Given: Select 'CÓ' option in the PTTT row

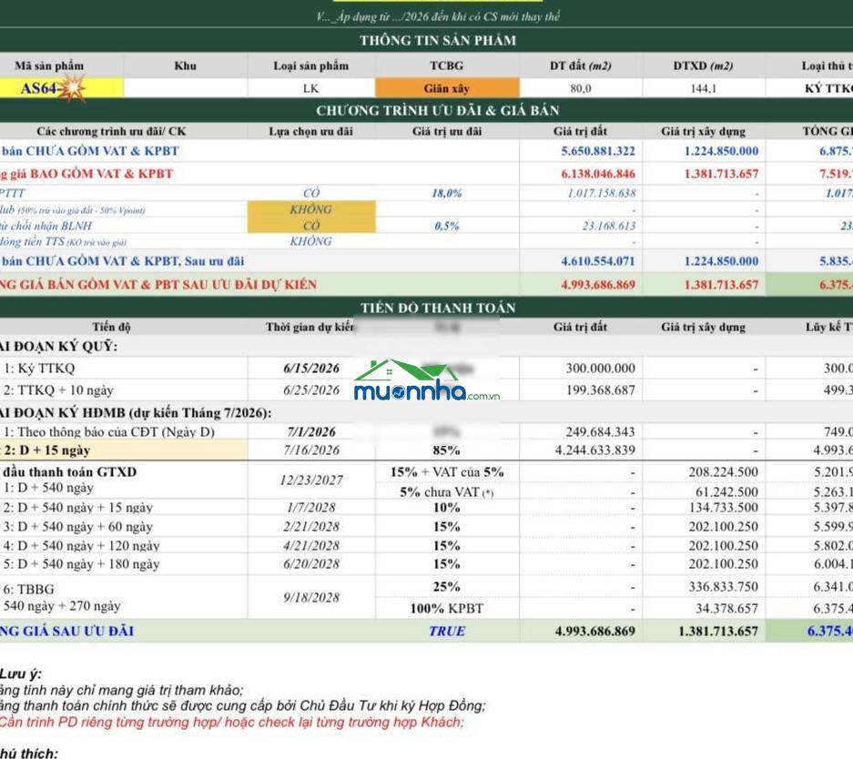Looking at the screenshot, I should (311, 193).
